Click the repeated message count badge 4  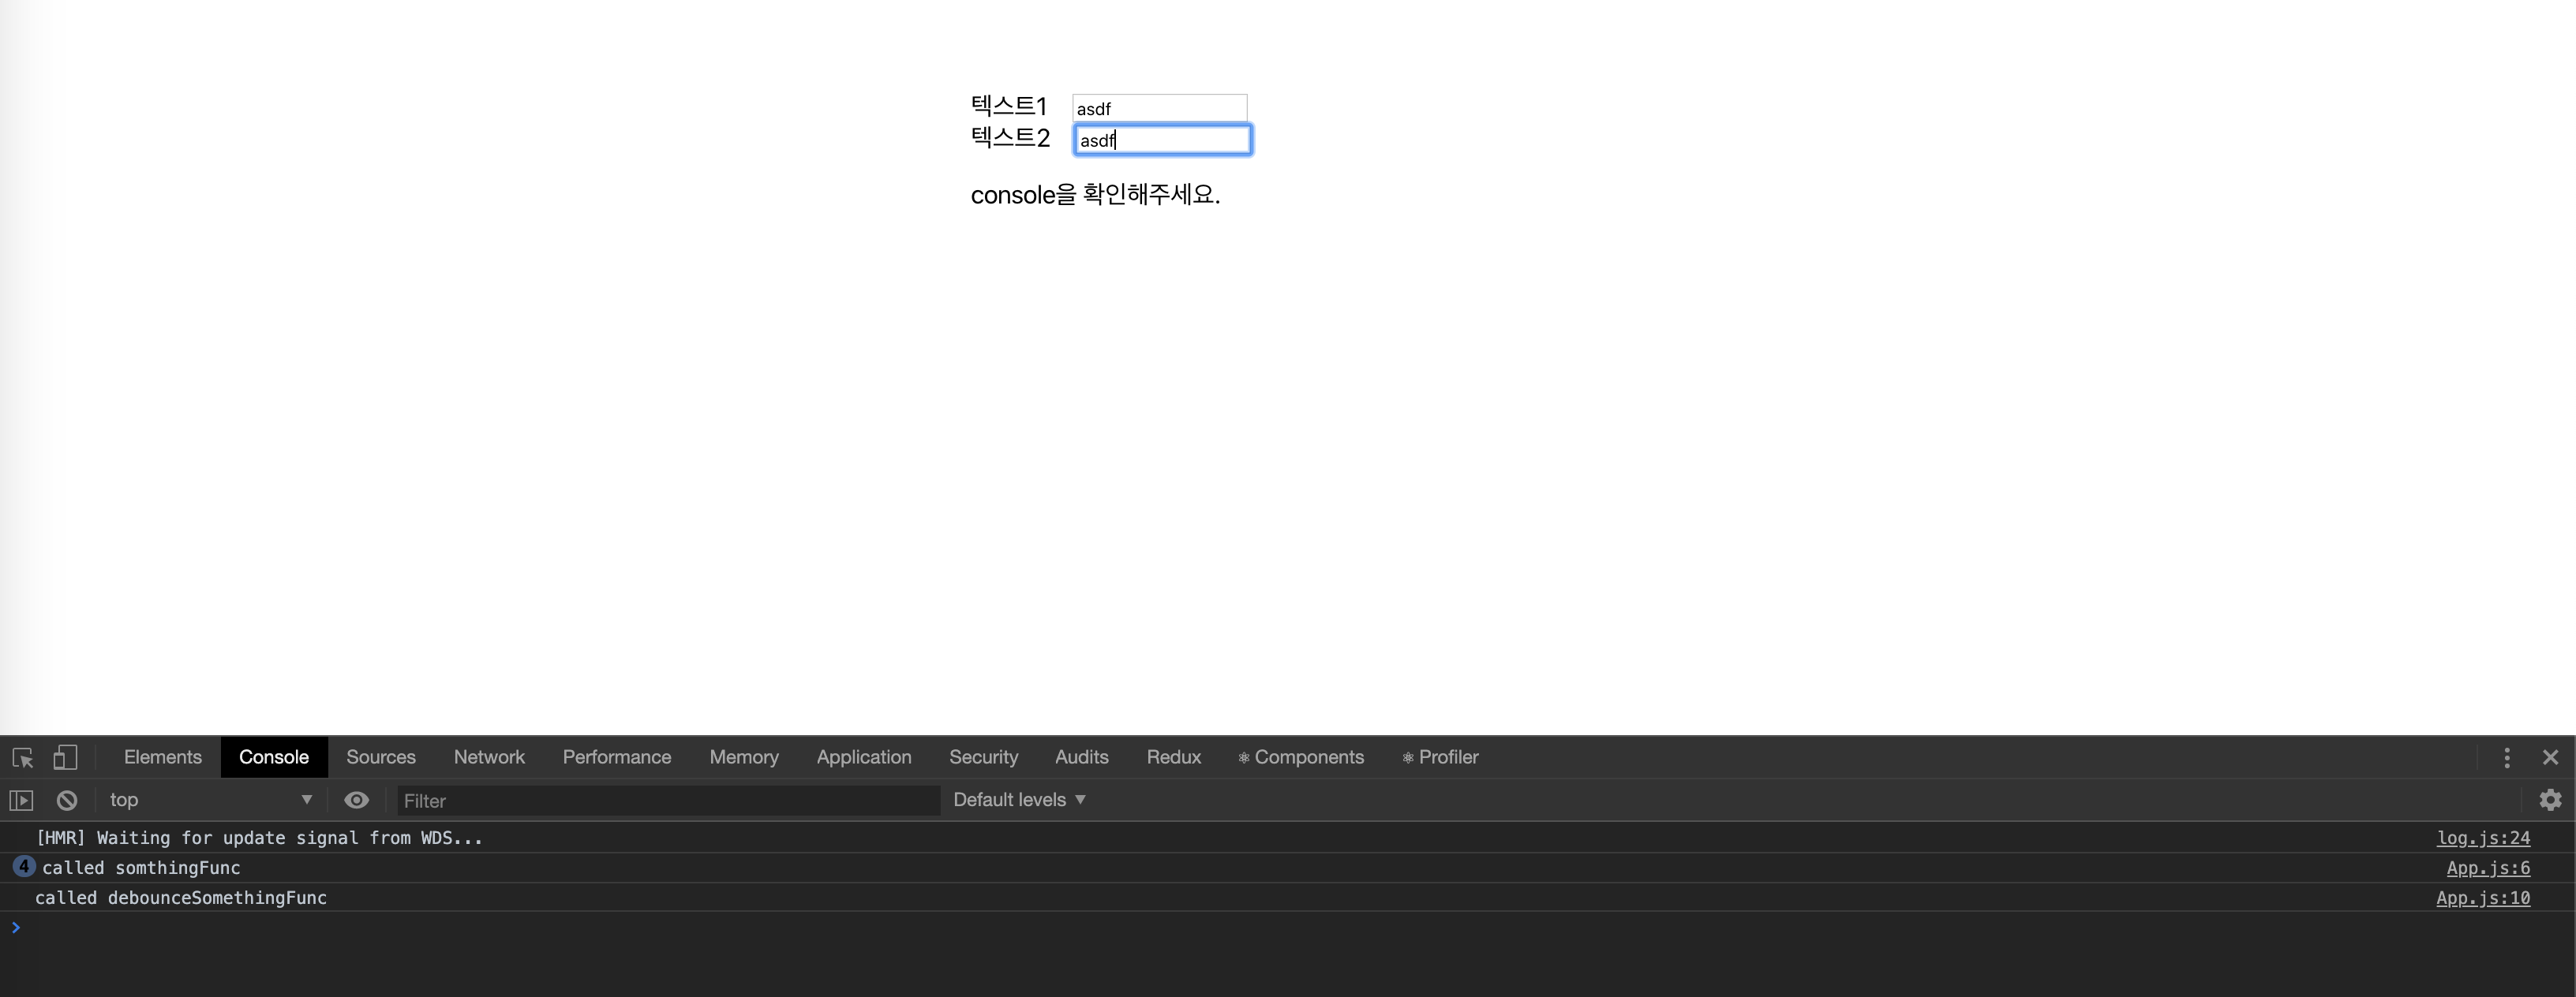[x=23, y=867]
